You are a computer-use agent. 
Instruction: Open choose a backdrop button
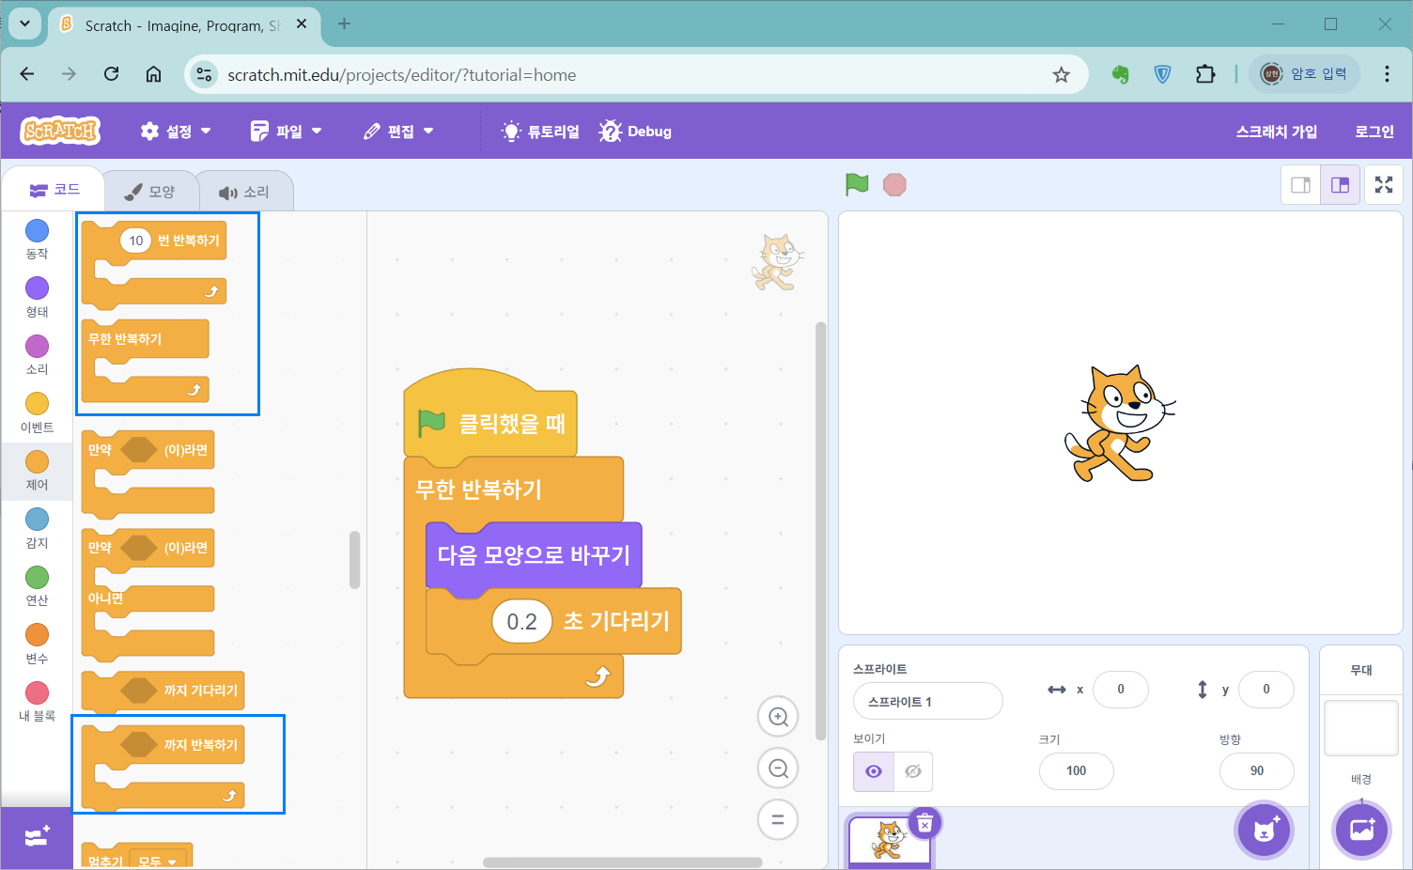tap(1361, 831)
